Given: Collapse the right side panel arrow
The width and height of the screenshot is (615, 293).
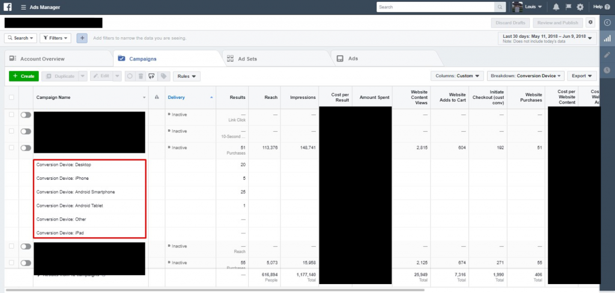Looking at the screenshot, I should [608, 23].
